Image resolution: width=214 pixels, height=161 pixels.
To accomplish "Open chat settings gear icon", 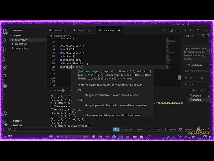I will pos(198,30).
